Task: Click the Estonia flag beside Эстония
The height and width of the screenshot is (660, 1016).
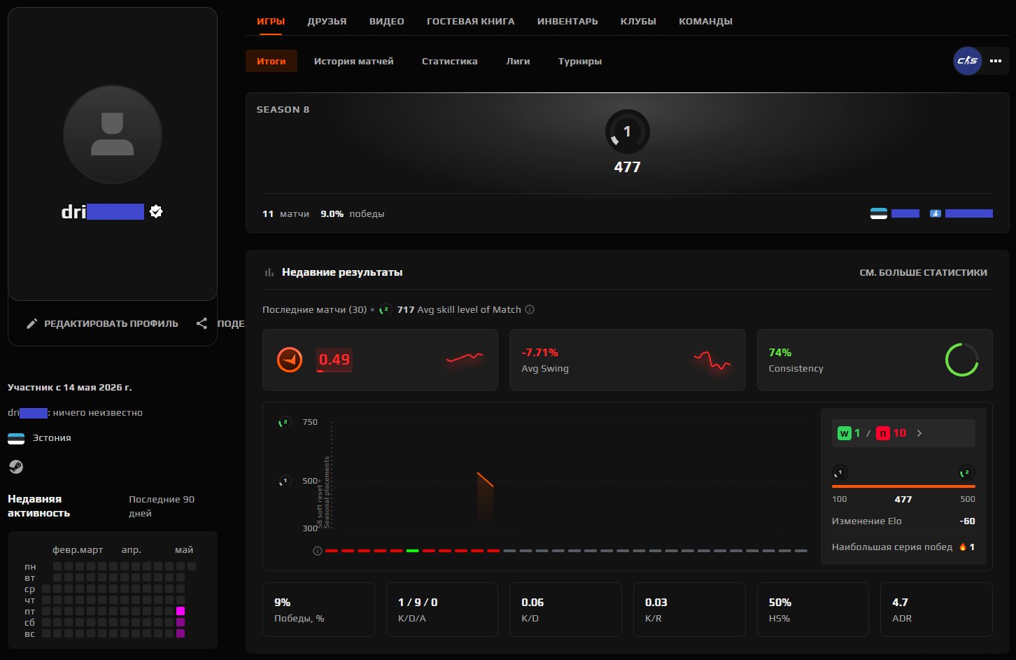Action: (16, 438)
